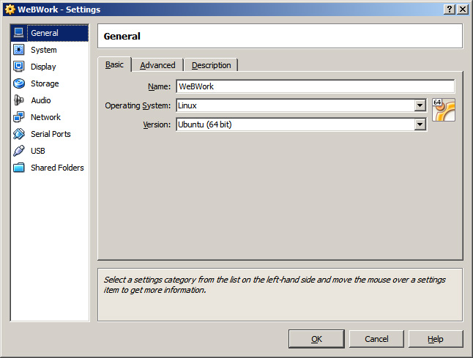Viewport: 473px width, 358px height.
Task: Switch to the Description tab
Action: 211,65
